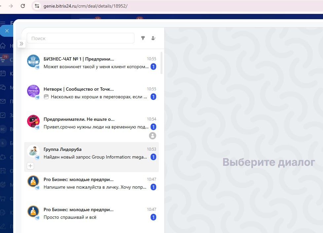Open site info icon in address bar
The width and height of the screenshot is (323, 233).
click(x=37, y=6)
